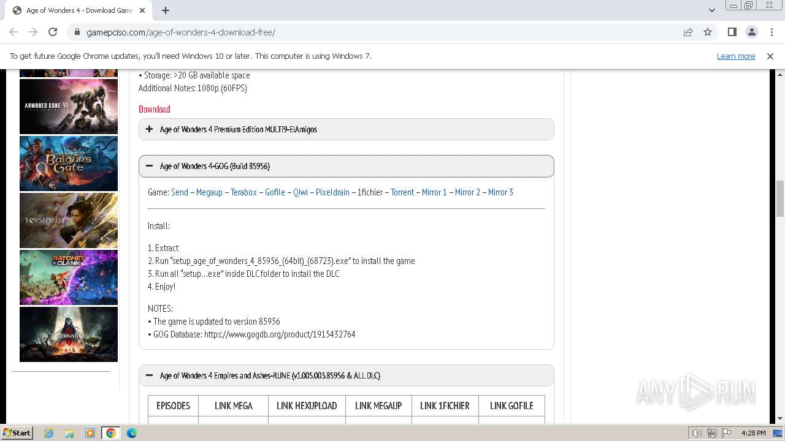Open the volume control tray icon
This screenshot has height=441, width=785.
[697, 433]
